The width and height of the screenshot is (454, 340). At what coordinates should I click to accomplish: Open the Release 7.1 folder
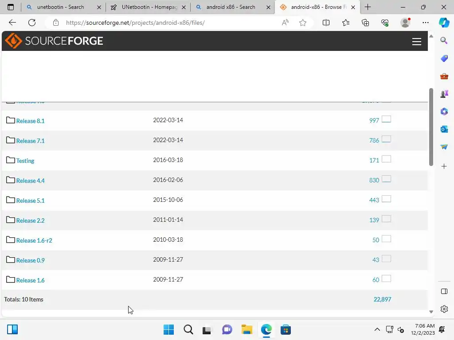[30, 141]
